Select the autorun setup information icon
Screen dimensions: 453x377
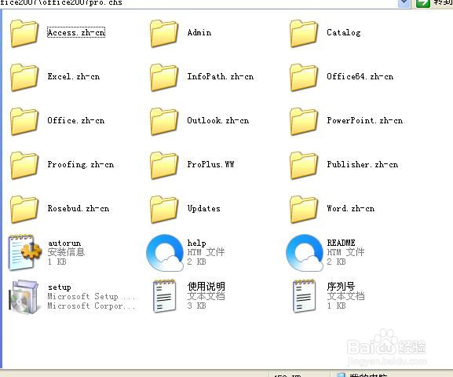click(x=25, y=253)
